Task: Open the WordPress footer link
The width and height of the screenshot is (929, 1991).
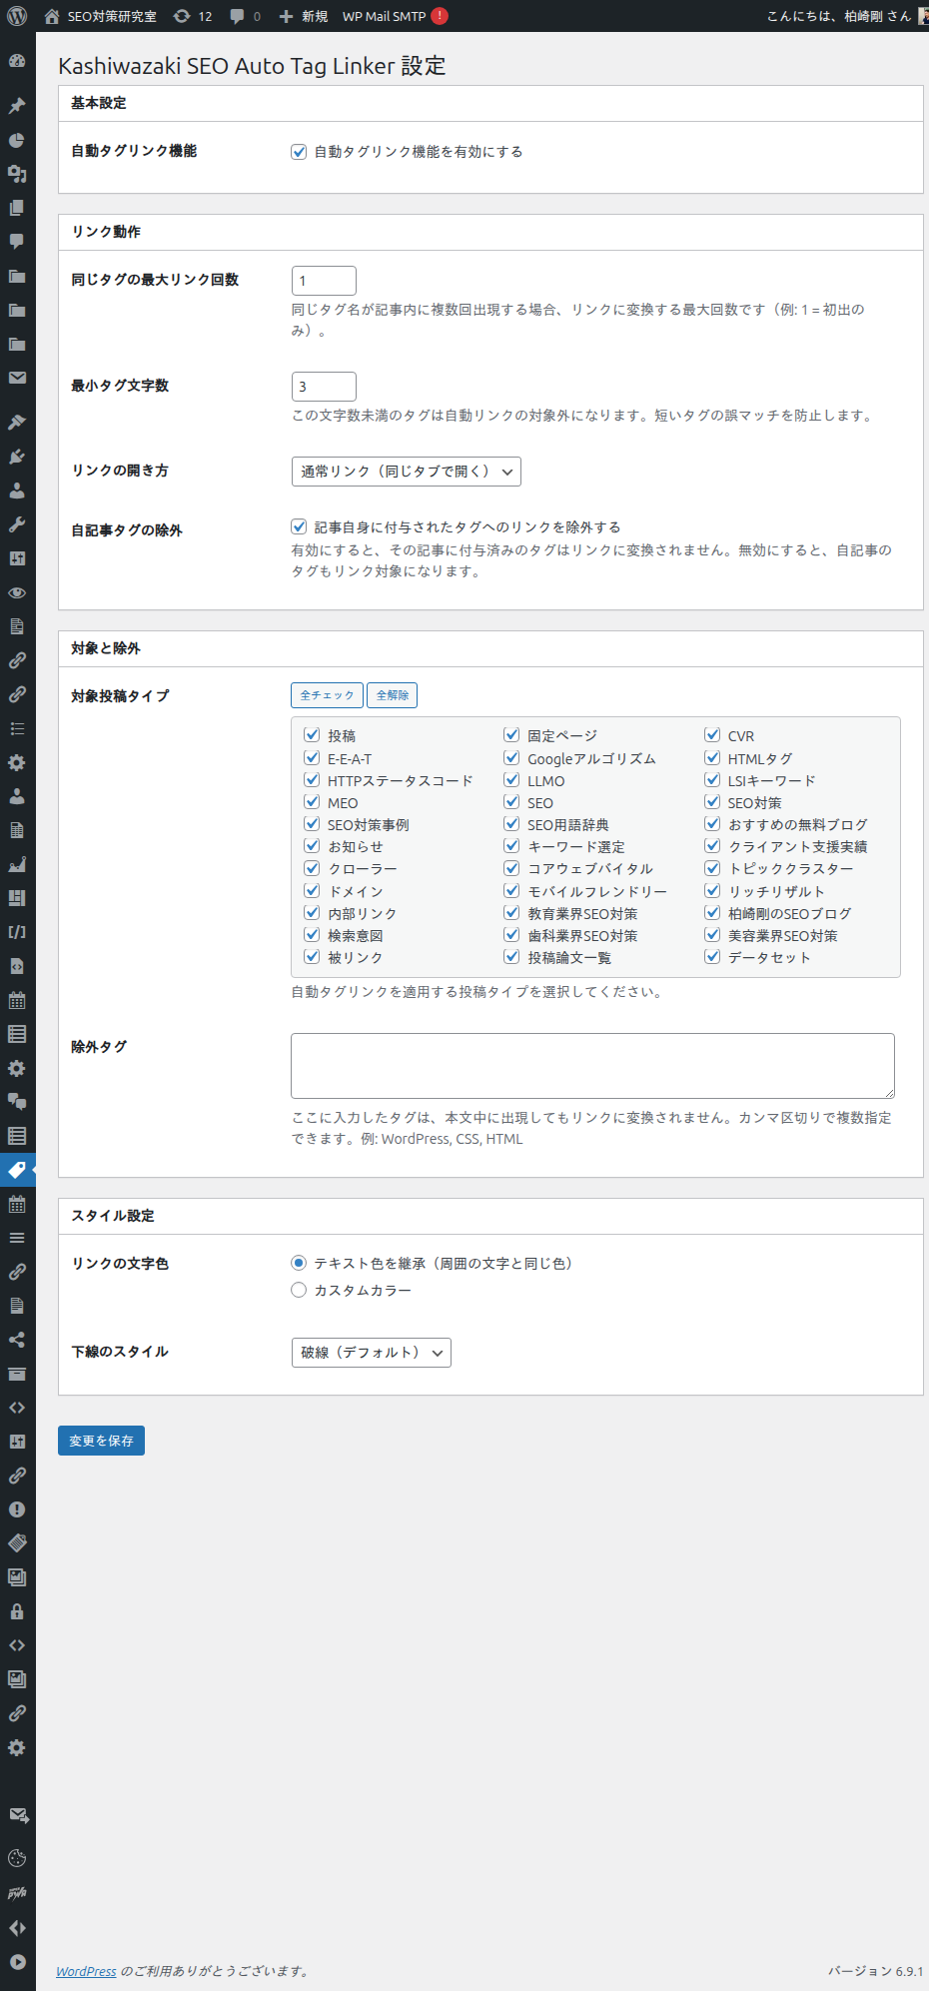Action: coord(86,1971)
